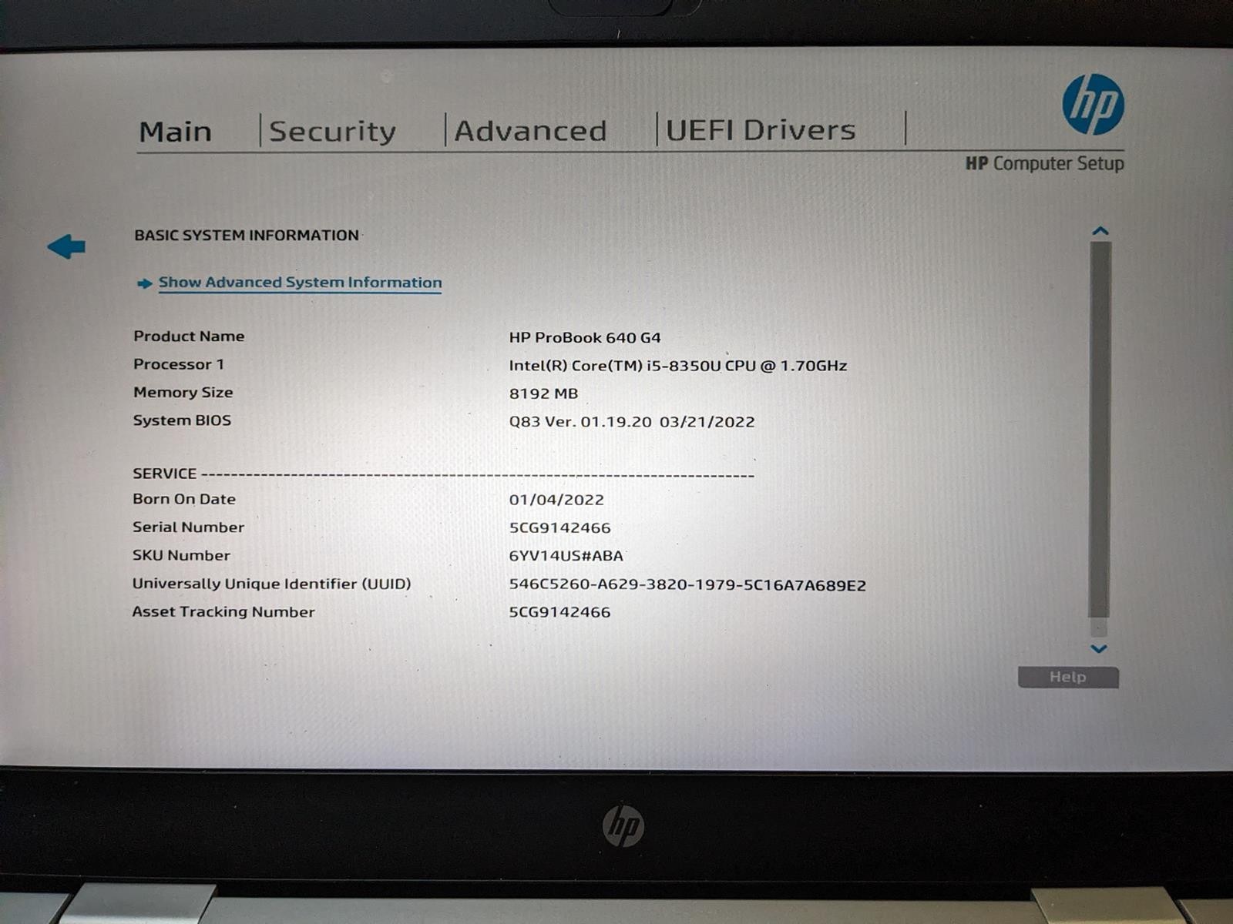Click the BASIC SYSTEM INFORMATION heading

(x=247, y=236)
